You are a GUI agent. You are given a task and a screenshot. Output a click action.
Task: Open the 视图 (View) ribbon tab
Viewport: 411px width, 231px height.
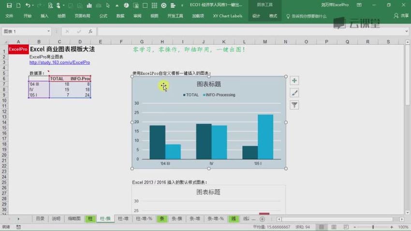(154, 16)
